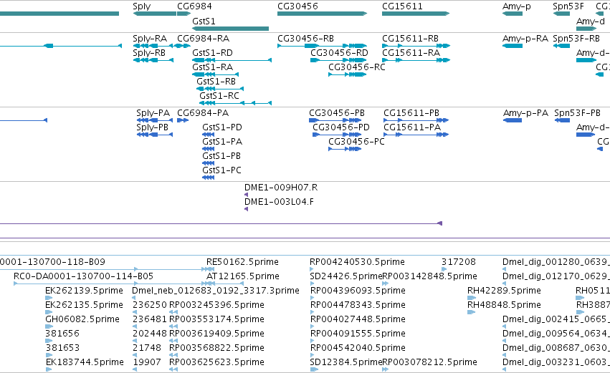The height and width of the screenshot is (373, 610).
Task: Open the Amy-d gene label
Action: [591, 21]
